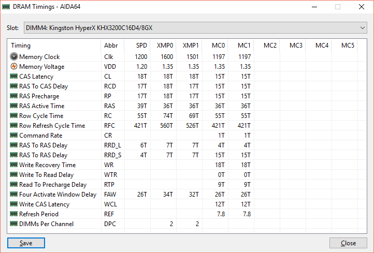The height and width of the screenshot is (253, 374).
Task: Click the MC0 column header
Action: tap(218, 46)
